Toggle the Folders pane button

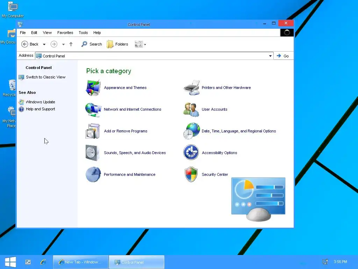[x=117, y=44]
